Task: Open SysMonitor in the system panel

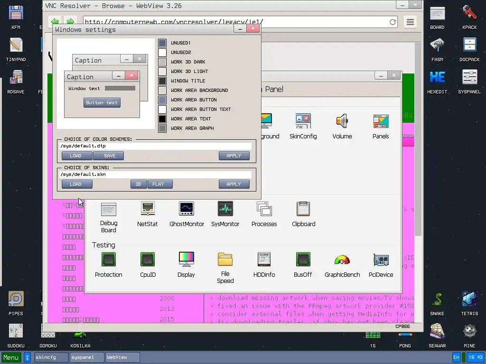Action: [x=225, y=214]
